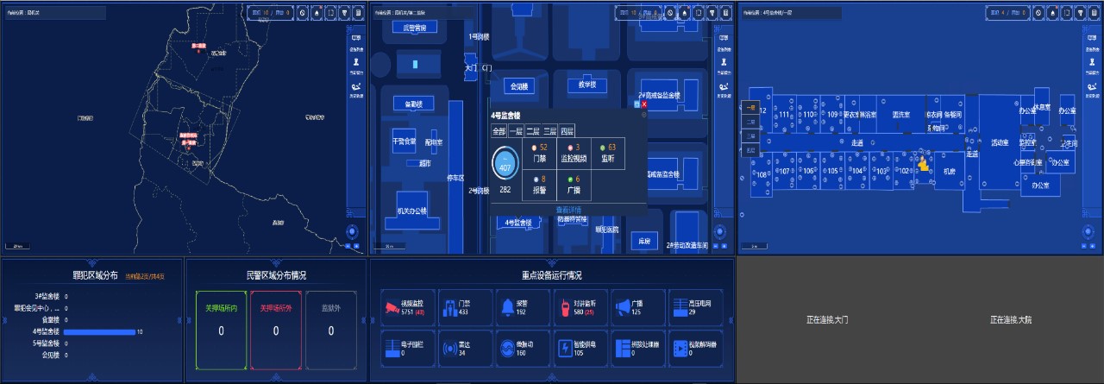Click the 微振动 vibration sensor icon
Screen dimensions: 1104x384
coord(506,349)
